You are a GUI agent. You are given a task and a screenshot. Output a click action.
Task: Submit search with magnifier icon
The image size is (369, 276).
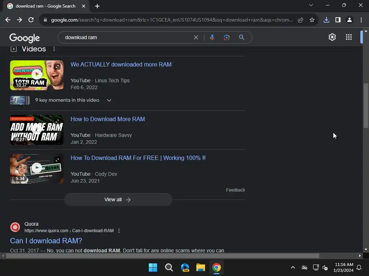click(241, 37)
